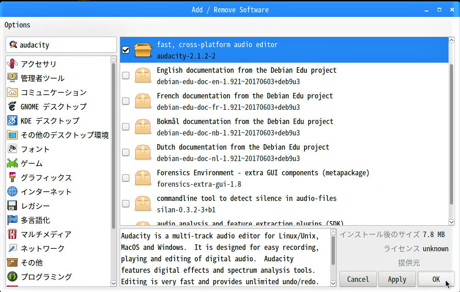Close the Add / Remove Software window
The height and width of the screenshot is (292, 460).
[452, 10]
